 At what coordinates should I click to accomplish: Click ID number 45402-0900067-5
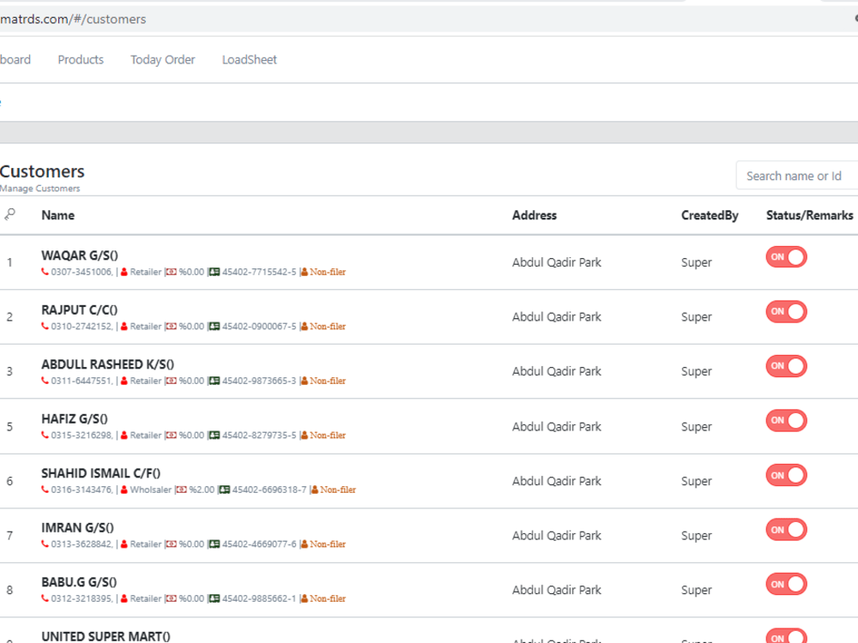(x=259, y=327)
